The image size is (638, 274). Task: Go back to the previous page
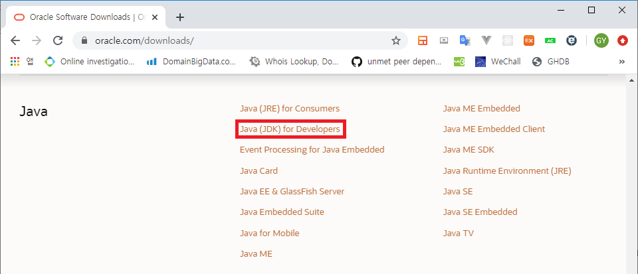point(15,40)
